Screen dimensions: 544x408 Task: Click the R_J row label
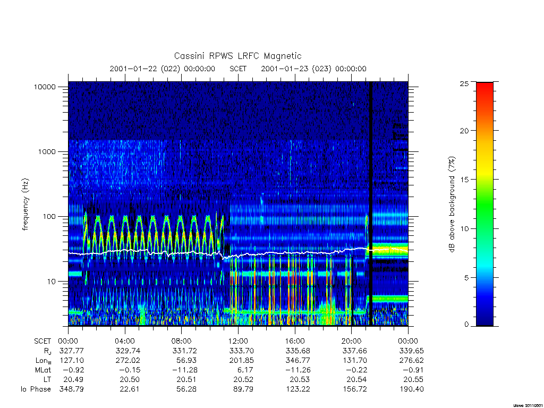click(47, 351)
